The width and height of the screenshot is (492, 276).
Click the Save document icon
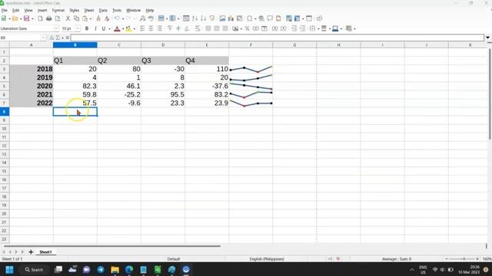click(x=26, y=18)
